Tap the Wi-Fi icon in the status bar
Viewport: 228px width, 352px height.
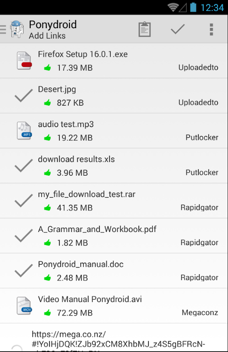point(172,6)
